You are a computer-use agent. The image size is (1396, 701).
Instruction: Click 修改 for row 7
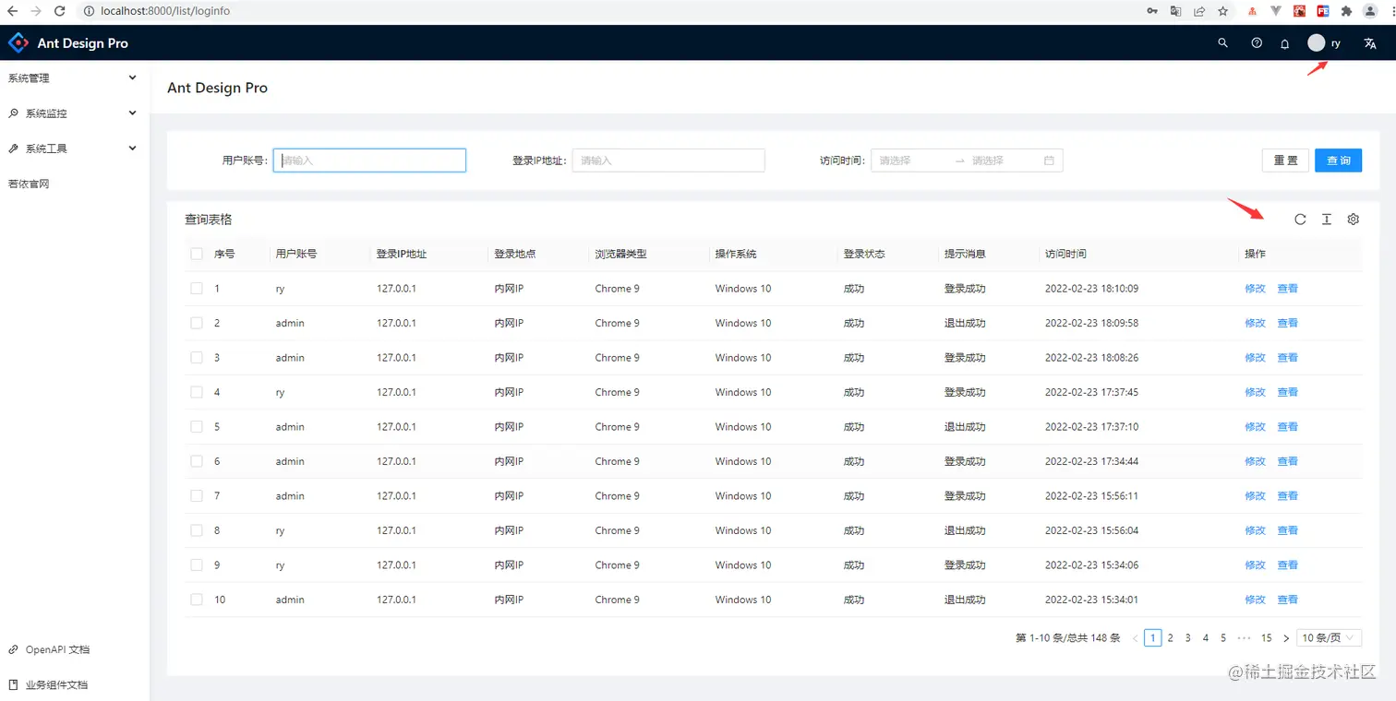[x=1256, y=496]
